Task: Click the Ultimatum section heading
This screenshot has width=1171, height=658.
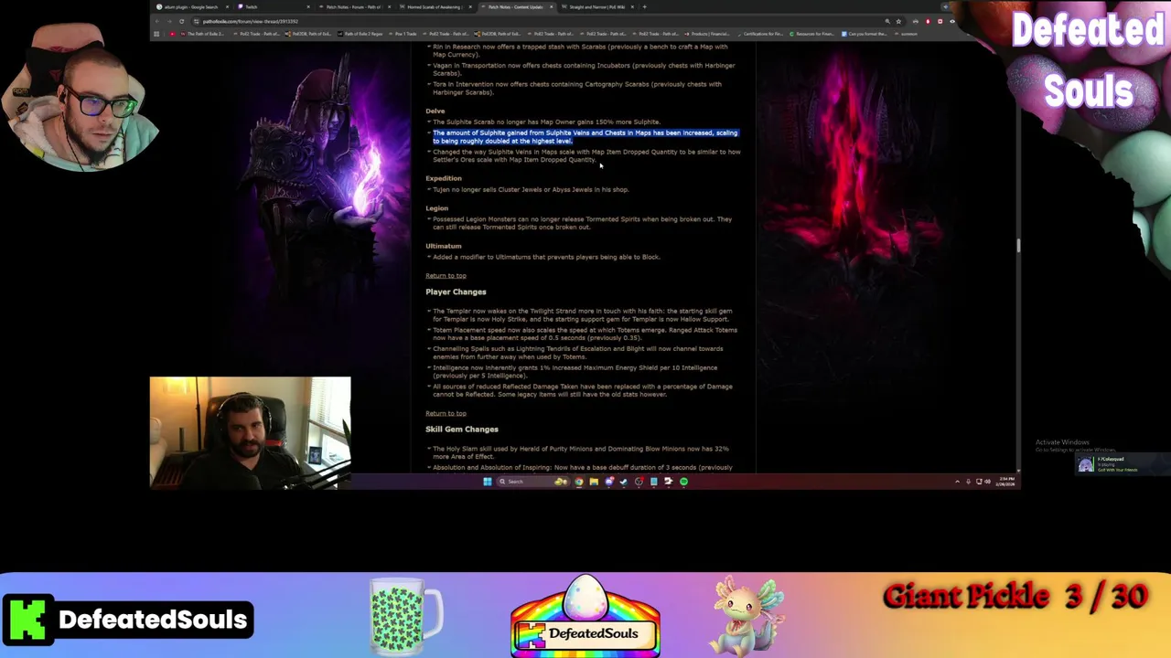Action: 444,246
